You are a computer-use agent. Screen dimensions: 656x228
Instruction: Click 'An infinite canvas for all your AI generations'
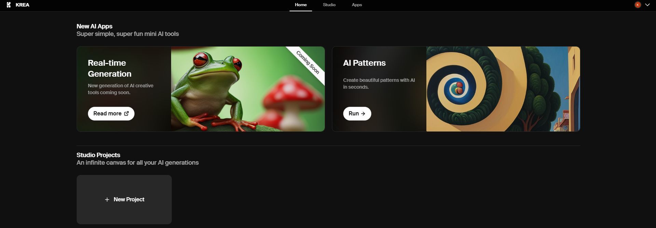tap(137, 163)
